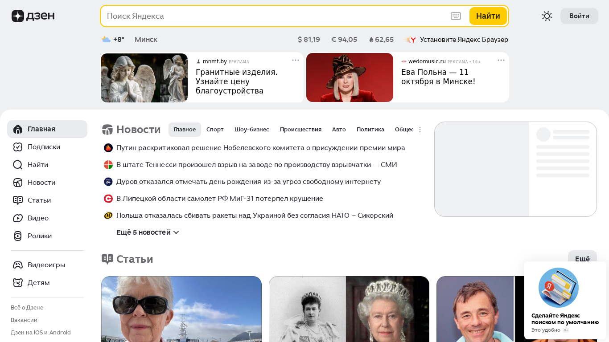This screenshot has height=342, width=609.
Task: Open the Всё о Дзене link
Action: click(27, 308)
